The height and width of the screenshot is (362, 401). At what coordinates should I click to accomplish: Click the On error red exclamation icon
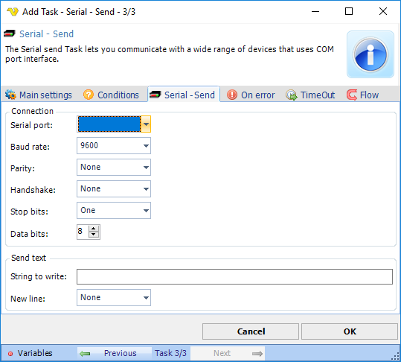(232, 95)
